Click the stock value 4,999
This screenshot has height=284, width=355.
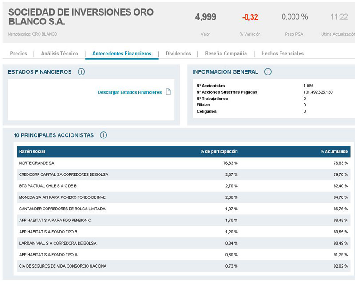(205, 17)
